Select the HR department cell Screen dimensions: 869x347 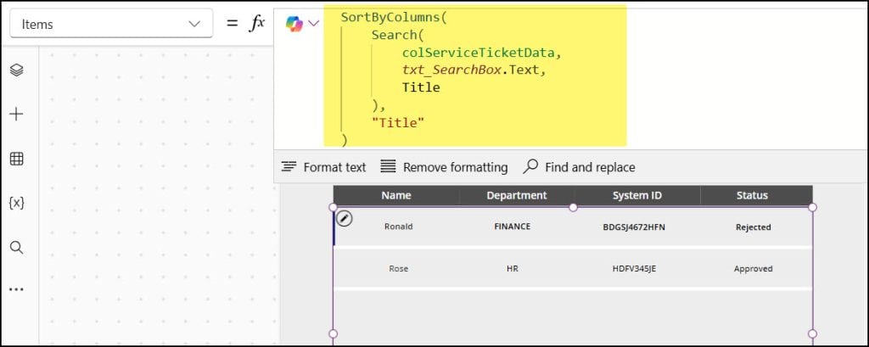pyautogui.click(x=513, y=268)
